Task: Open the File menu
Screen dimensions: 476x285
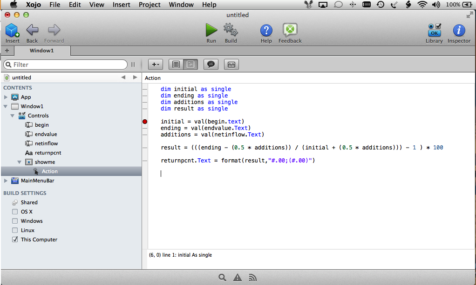Action: click(x=54, y=5)
